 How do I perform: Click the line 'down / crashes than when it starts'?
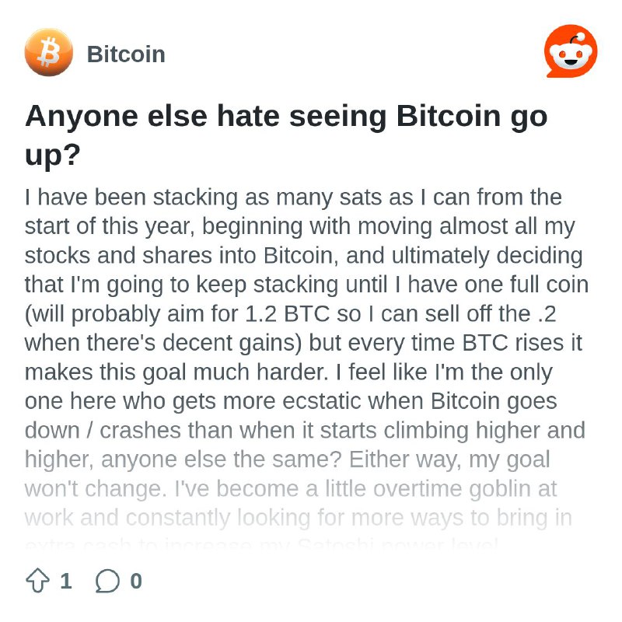point(305,431)
